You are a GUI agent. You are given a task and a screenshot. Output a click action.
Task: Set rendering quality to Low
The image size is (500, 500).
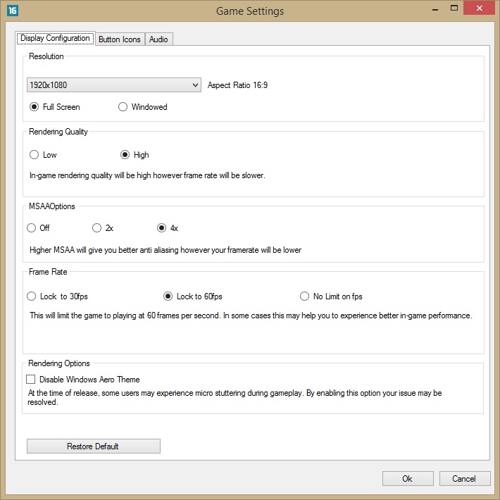(35, 155)
